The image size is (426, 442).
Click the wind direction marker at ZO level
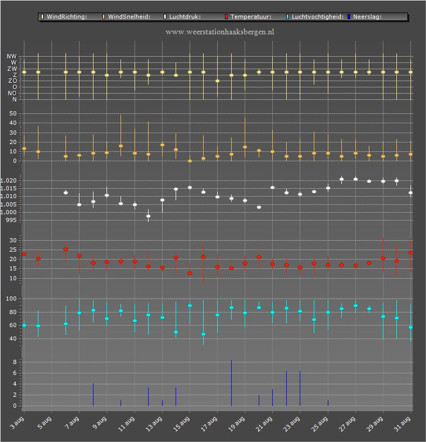tap(217, 81)
